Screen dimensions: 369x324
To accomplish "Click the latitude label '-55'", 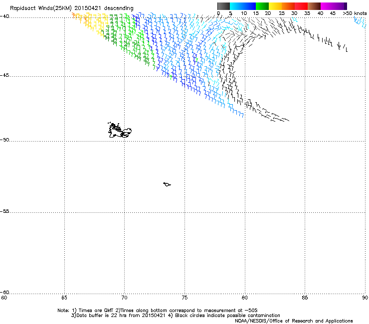I will click(4, 211).
